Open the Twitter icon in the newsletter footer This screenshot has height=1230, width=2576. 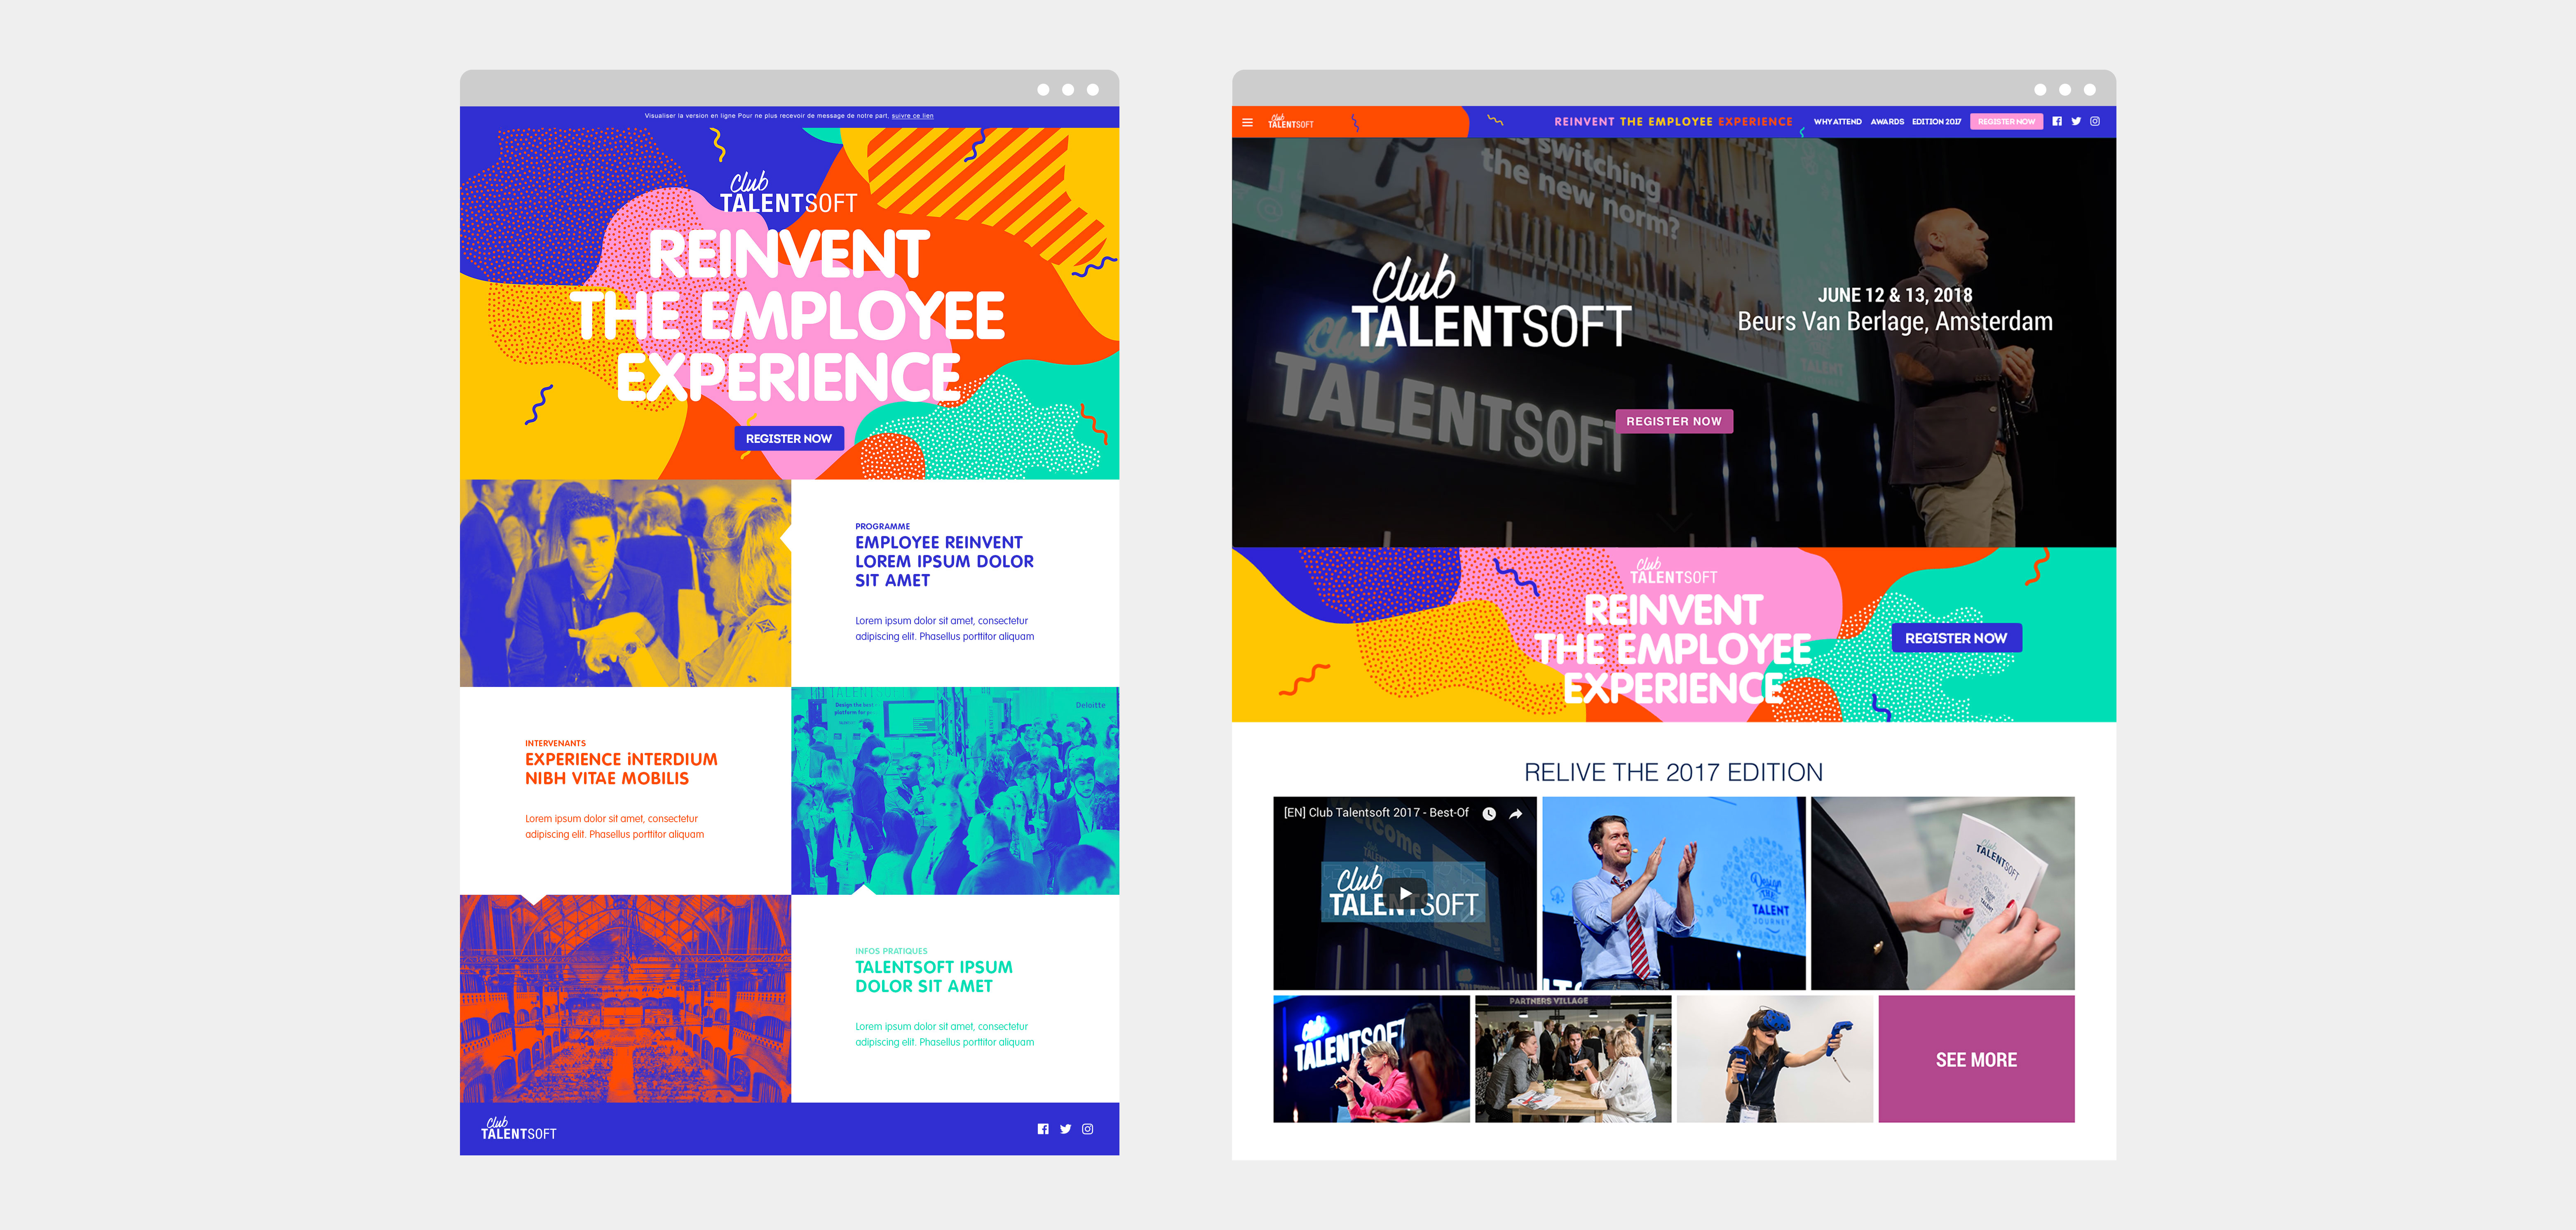point(1066,1129)
